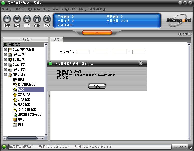Click the second panel window button at right

point(185,34)
